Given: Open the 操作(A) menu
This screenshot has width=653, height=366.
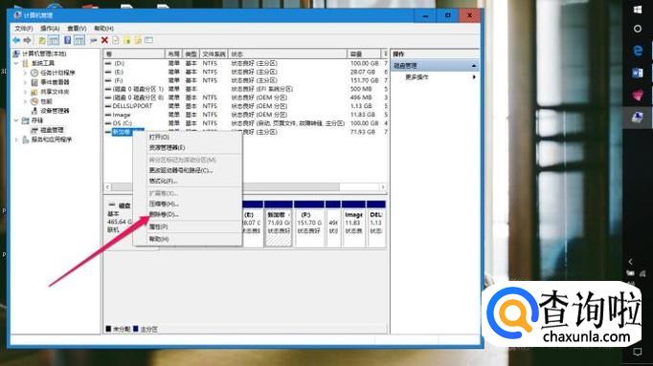Looking at the screenshot, I should pos(50,29).
